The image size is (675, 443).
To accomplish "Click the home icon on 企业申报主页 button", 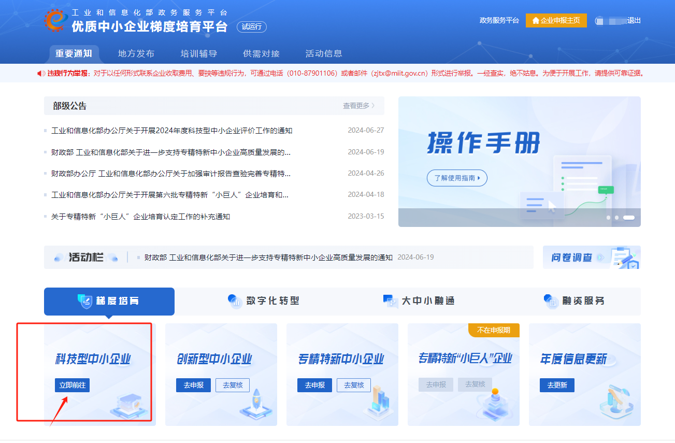I will pyautogui.click(x=535, y=21).
